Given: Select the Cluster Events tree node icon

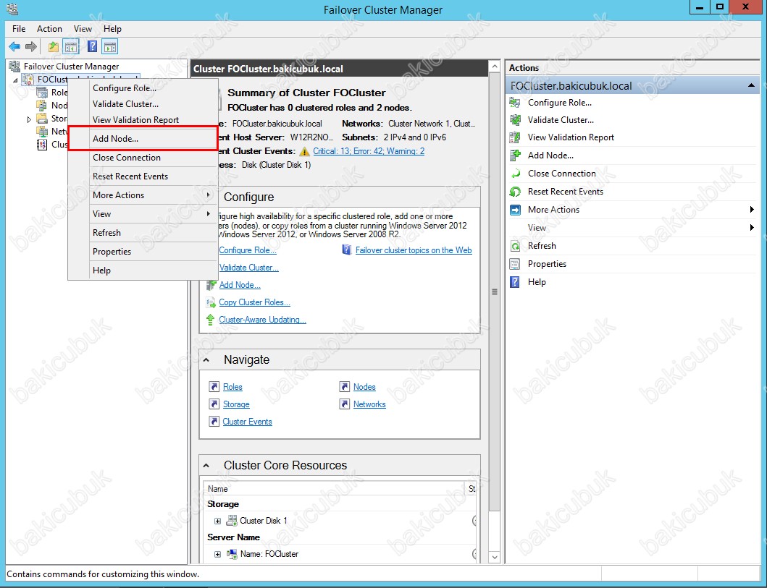Looking at the screenshot, I should coord(42,144).
